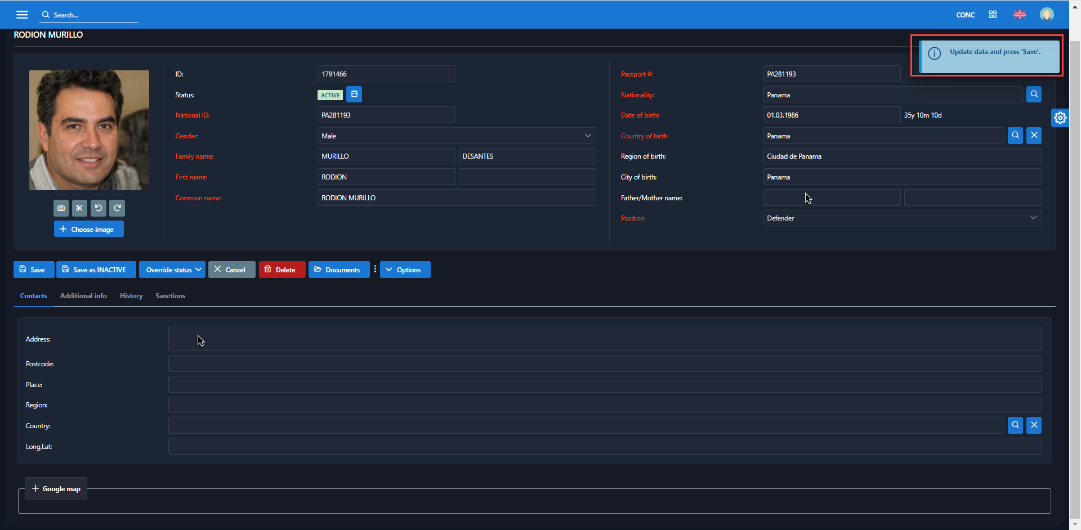Click the Mother name field
The height and width of the screenshot is (530, 1081).
point(972,197)
